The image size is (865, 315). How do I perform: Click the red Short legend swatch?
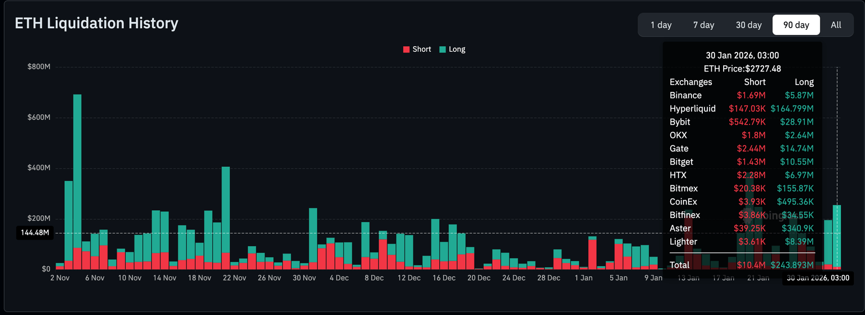(x=407, y=50)
